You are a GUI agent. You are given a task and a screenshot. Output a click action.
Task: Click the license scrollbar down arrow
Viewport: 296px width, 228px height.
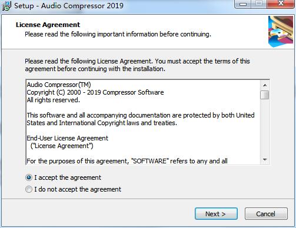pyautogui.click(x=265, y=160)
